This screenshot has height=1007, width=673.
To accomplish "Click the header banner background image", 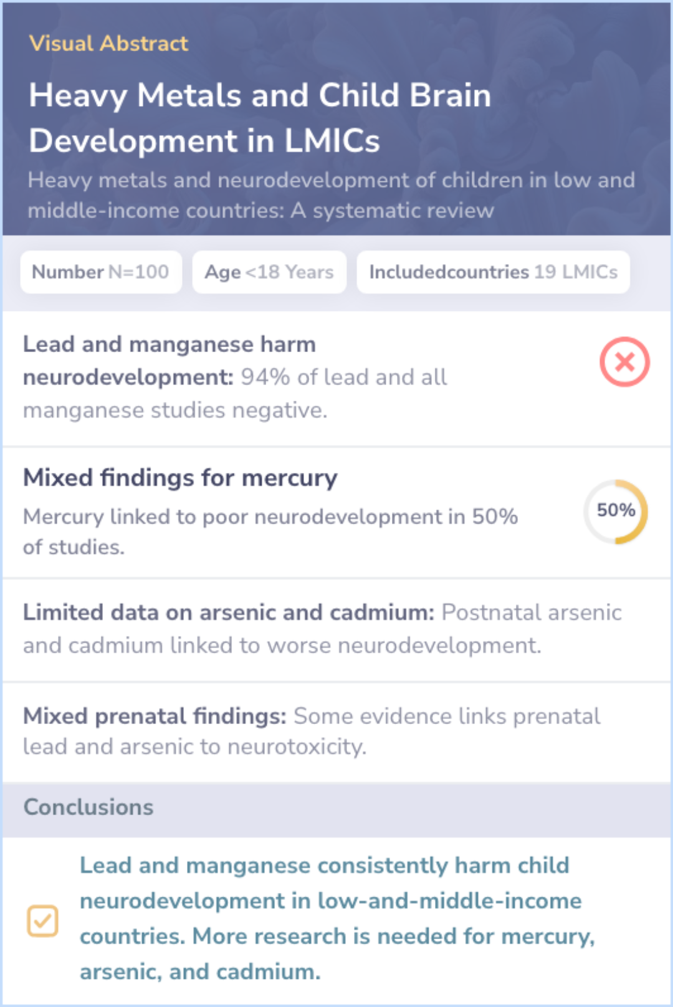I will tap(336, 118).
